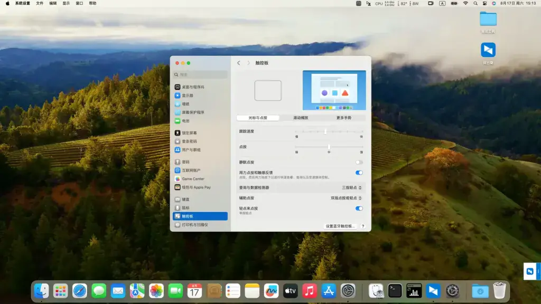Click the 跟踪速度 tracking speed slider

tap(329, 131)
